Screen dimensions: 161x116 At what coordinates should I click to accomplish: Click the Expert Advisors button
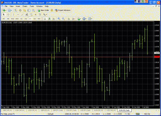[63, 10]
